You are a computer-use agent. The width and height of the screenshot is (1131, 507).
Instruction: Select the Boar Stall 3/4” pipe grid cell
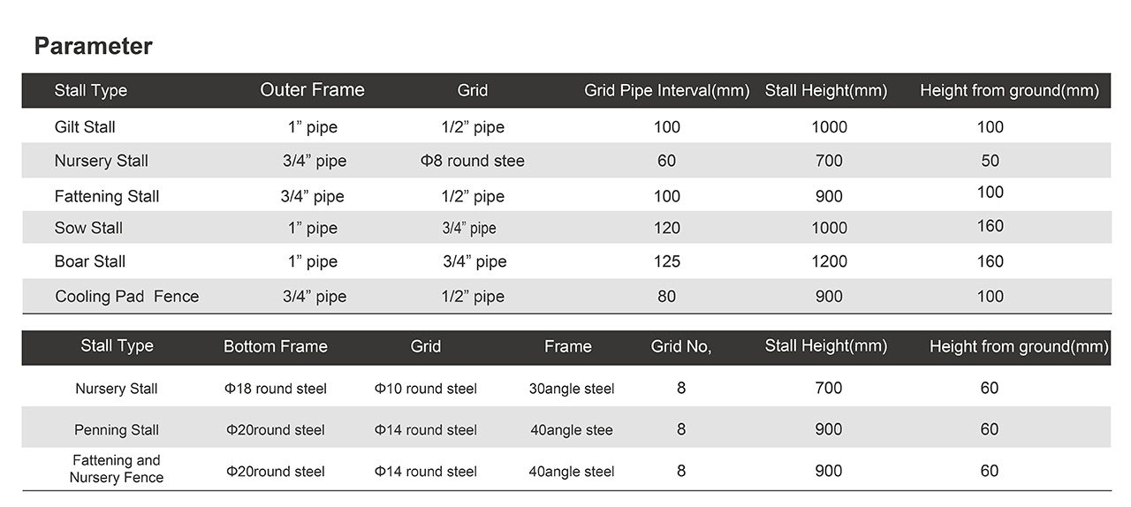pos(474,261)
